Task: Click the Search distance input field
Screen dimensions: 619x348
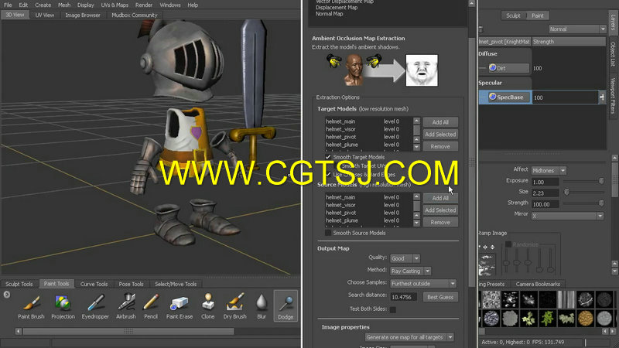Action: [403, 297]
